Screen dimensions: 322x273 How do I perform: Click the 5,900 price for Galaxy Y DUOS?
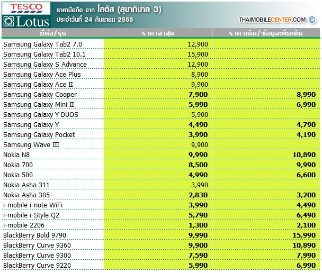[200, 115]
